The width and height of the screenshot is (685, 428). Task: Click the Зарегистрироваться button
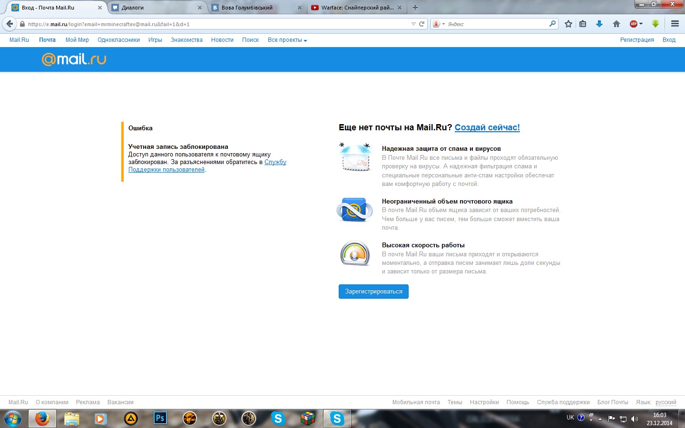(373, 292)
